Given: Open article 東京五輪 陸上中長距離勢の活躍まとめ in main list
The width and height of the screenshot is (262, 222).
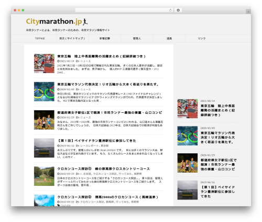Looking at the screenshot, I should pos(101,56).
